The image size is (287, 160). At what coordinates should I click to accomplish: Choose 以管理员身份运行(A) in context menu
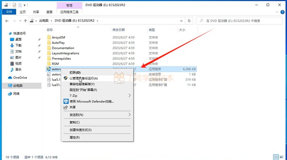97,78
